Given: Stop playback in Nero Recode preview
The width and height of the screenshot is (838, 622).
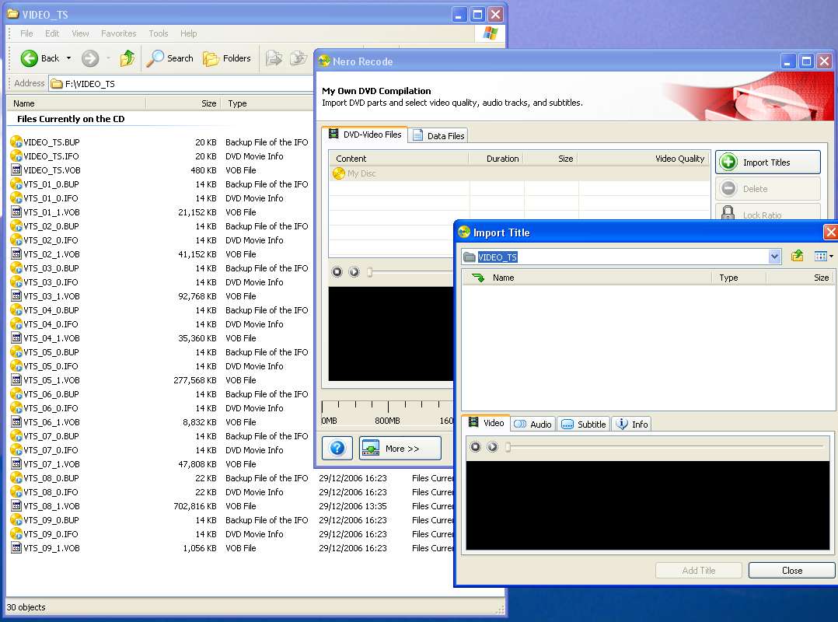Looking at the screenshot, I should pyautogui.click(x=337, y=272).
